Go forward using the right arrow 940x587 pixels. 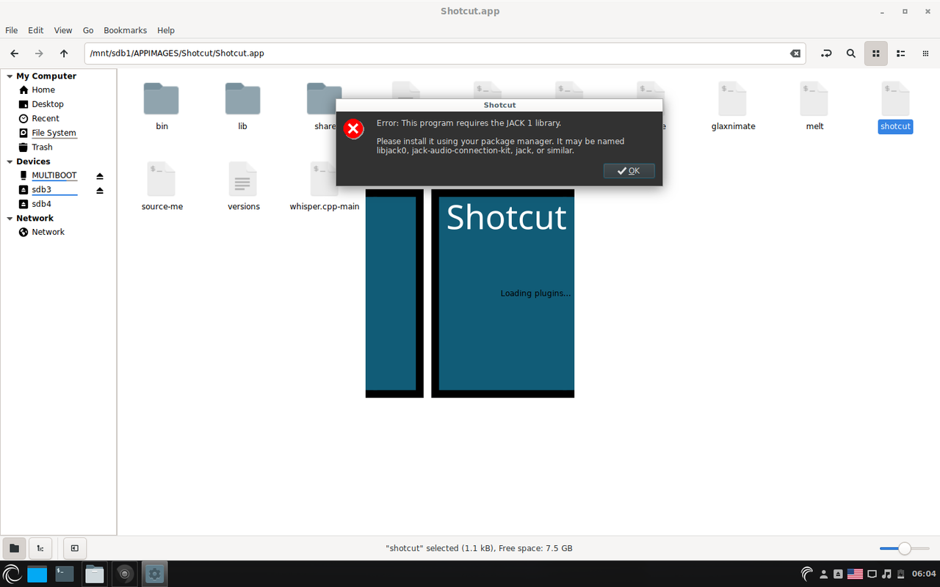coord(40,54)
